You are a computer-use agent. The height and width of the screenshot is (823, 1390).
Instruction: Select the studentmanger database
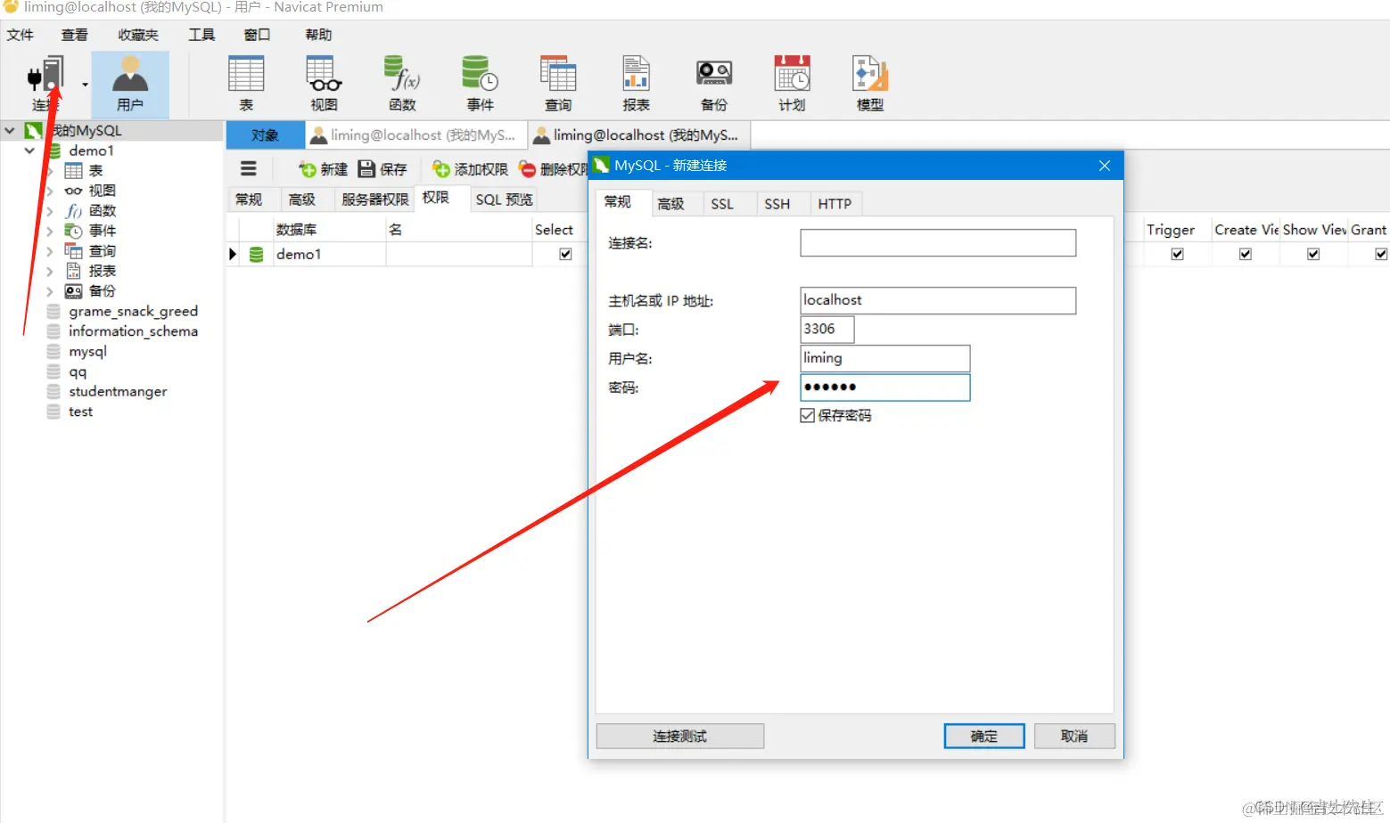108,392
